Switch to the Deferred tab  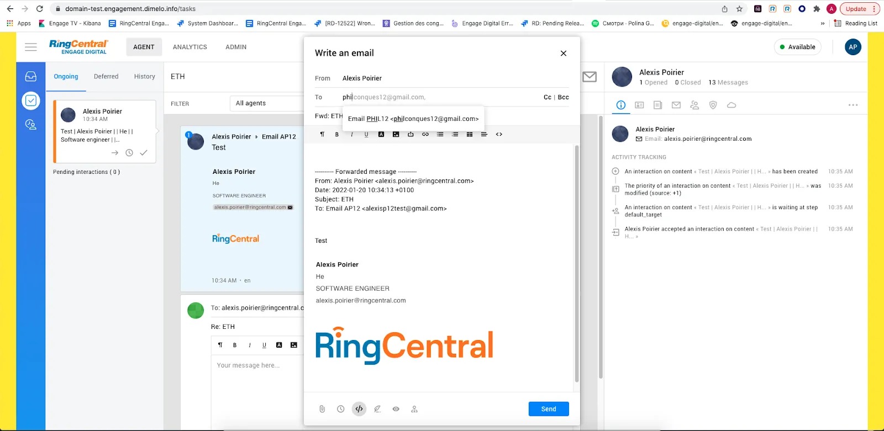point(106,77)
